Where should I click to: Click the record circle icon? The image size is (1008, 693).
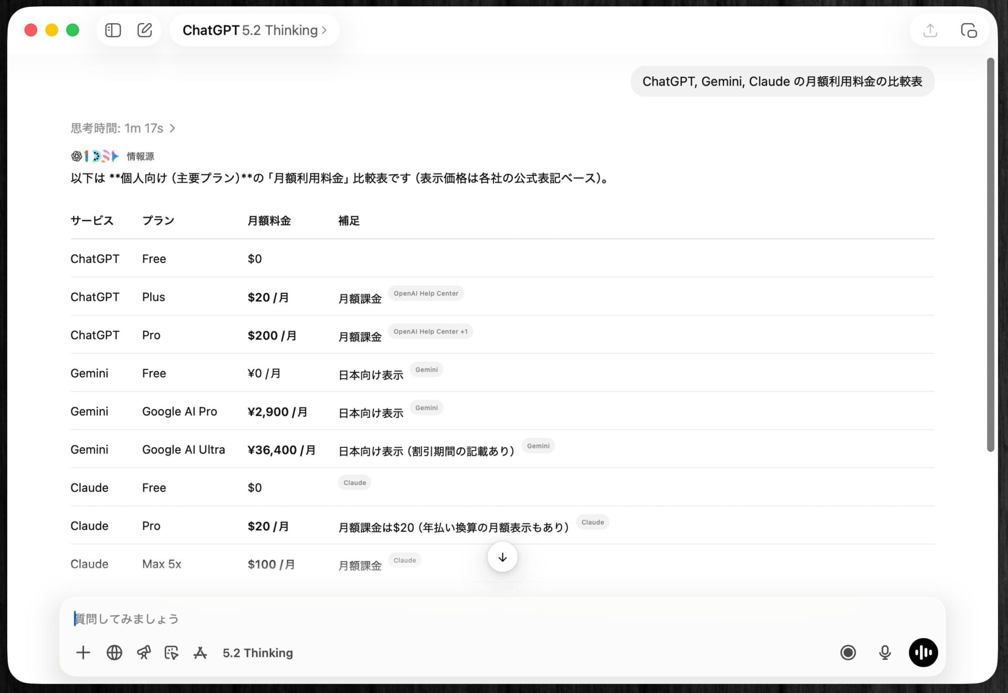pos(848,653)
